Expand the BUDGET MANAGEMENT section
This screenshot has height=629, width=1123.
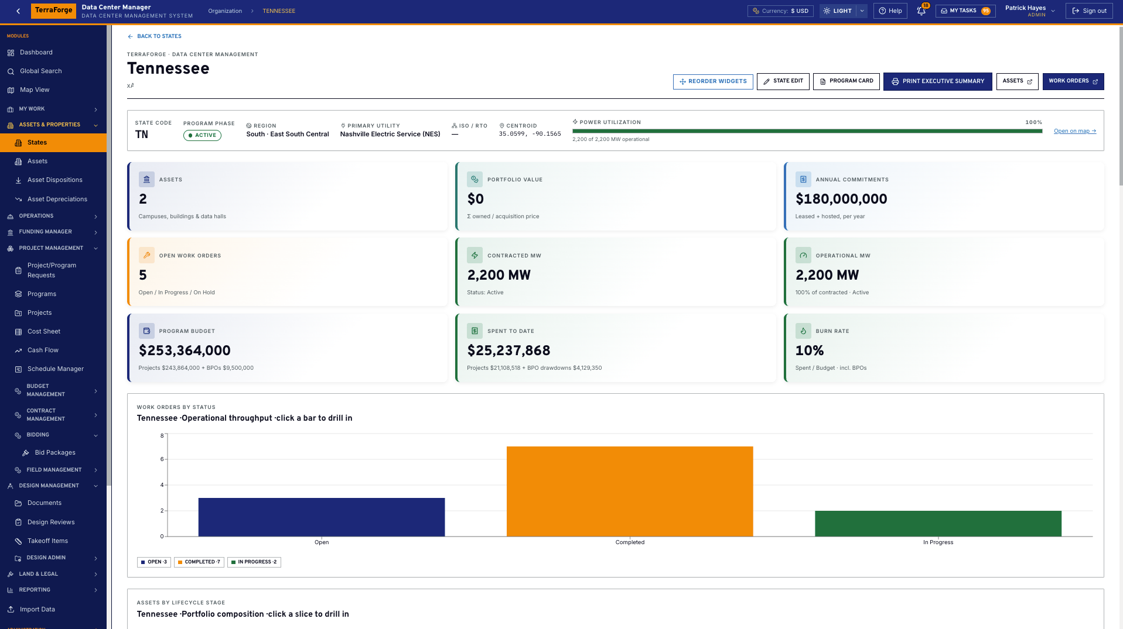pos(53,390)
